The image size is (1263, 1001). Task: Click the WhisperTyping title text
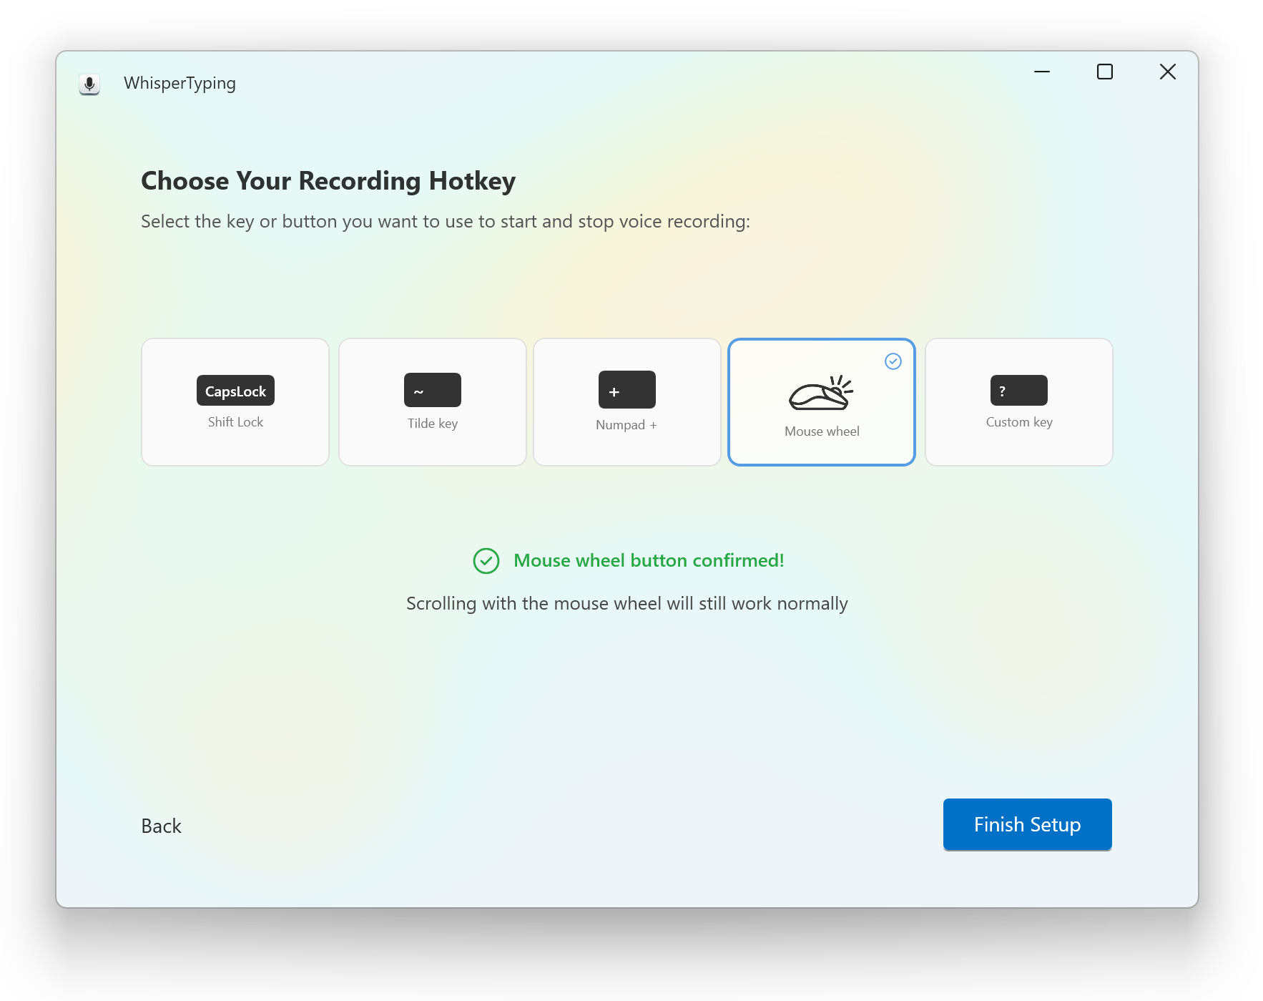(180, 83)
